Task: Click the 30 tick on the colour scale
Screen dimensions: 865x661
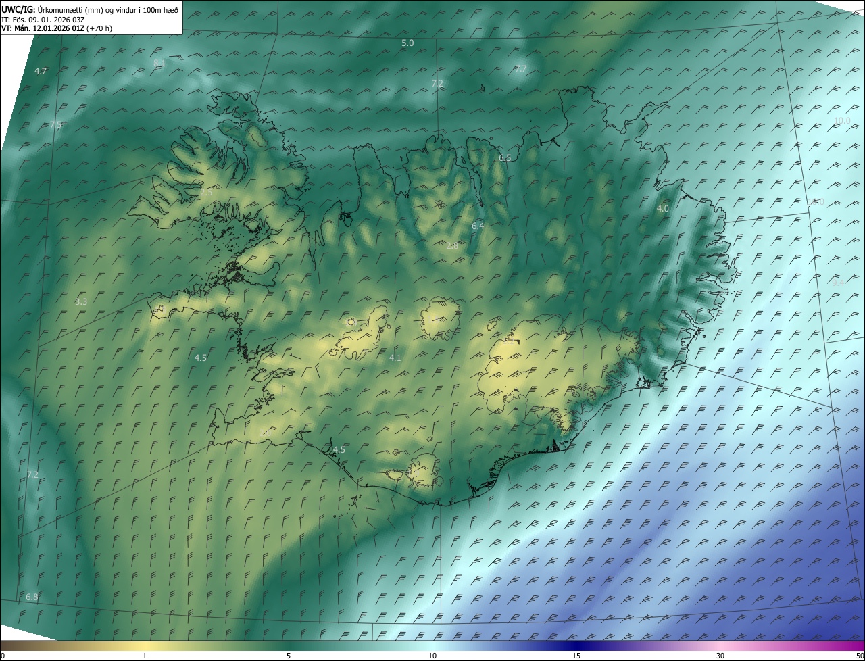Action: pyautogui.click(x=720, y=656)
